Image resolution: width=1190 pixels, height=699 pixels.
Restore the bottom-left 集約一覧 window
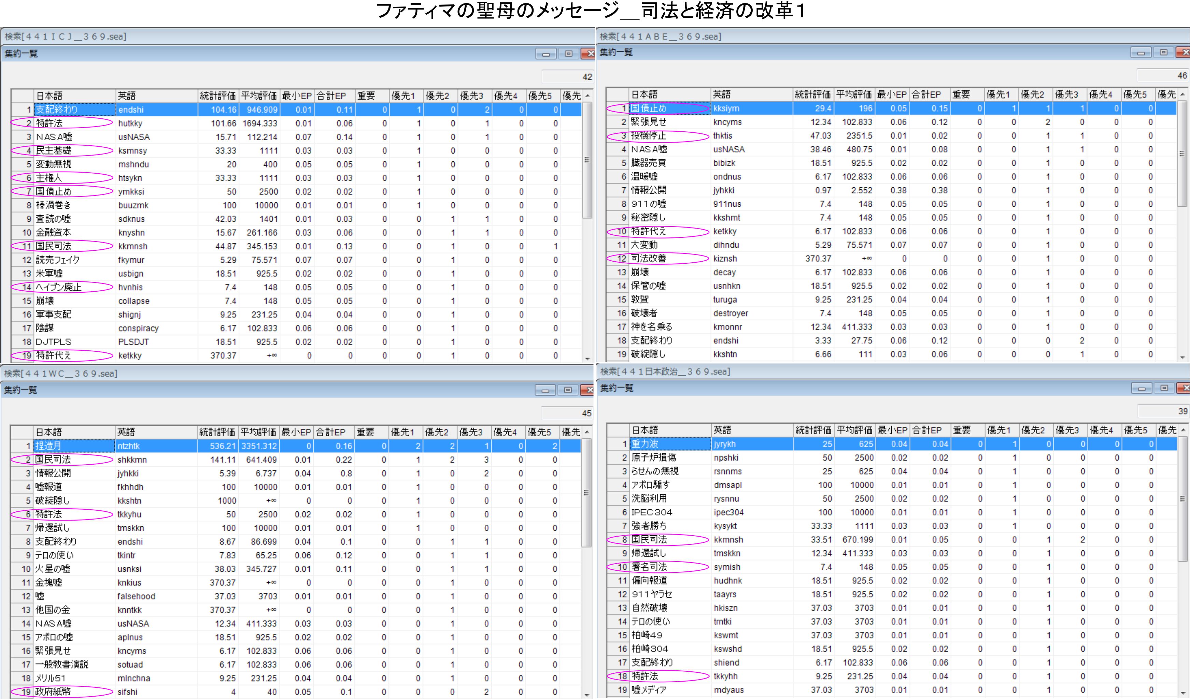pyautogui.click(x=568, y=390)
